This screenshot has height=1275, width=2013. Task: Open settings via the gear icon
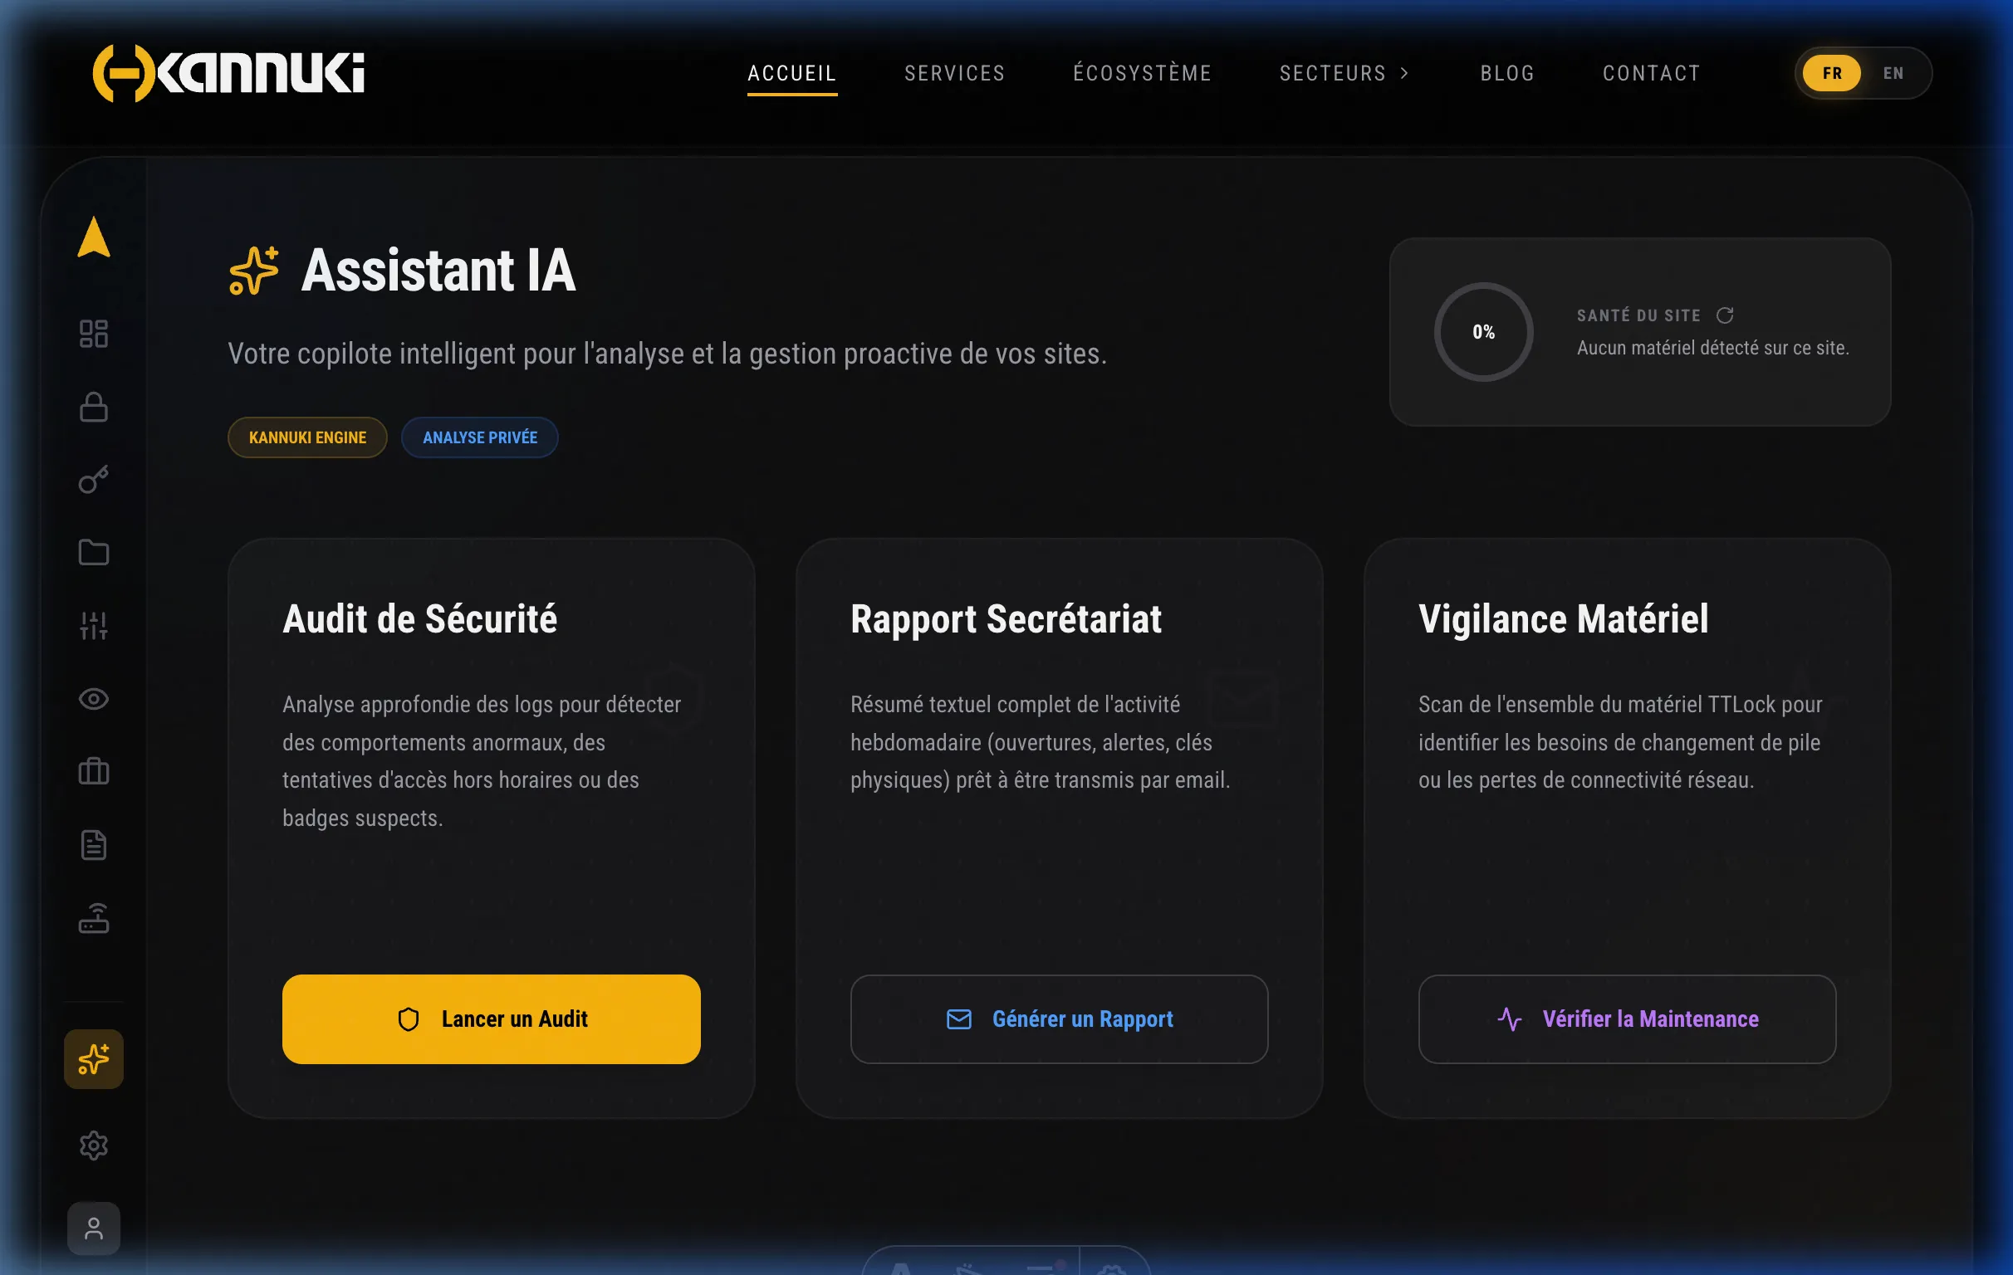click(94, 1146)
